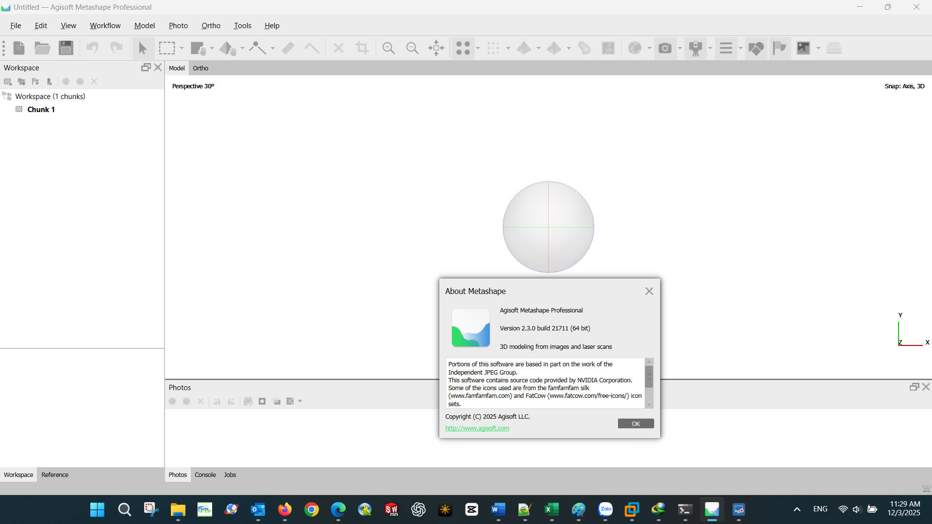Click the Save floppy disk icon
Image resolution: width=932 pixels, height=524 pixels.
(x=66, y=48)
